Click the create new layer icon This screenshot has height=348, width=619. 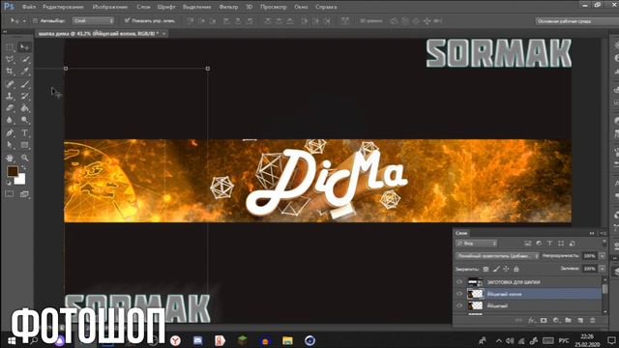coord(580,320)
